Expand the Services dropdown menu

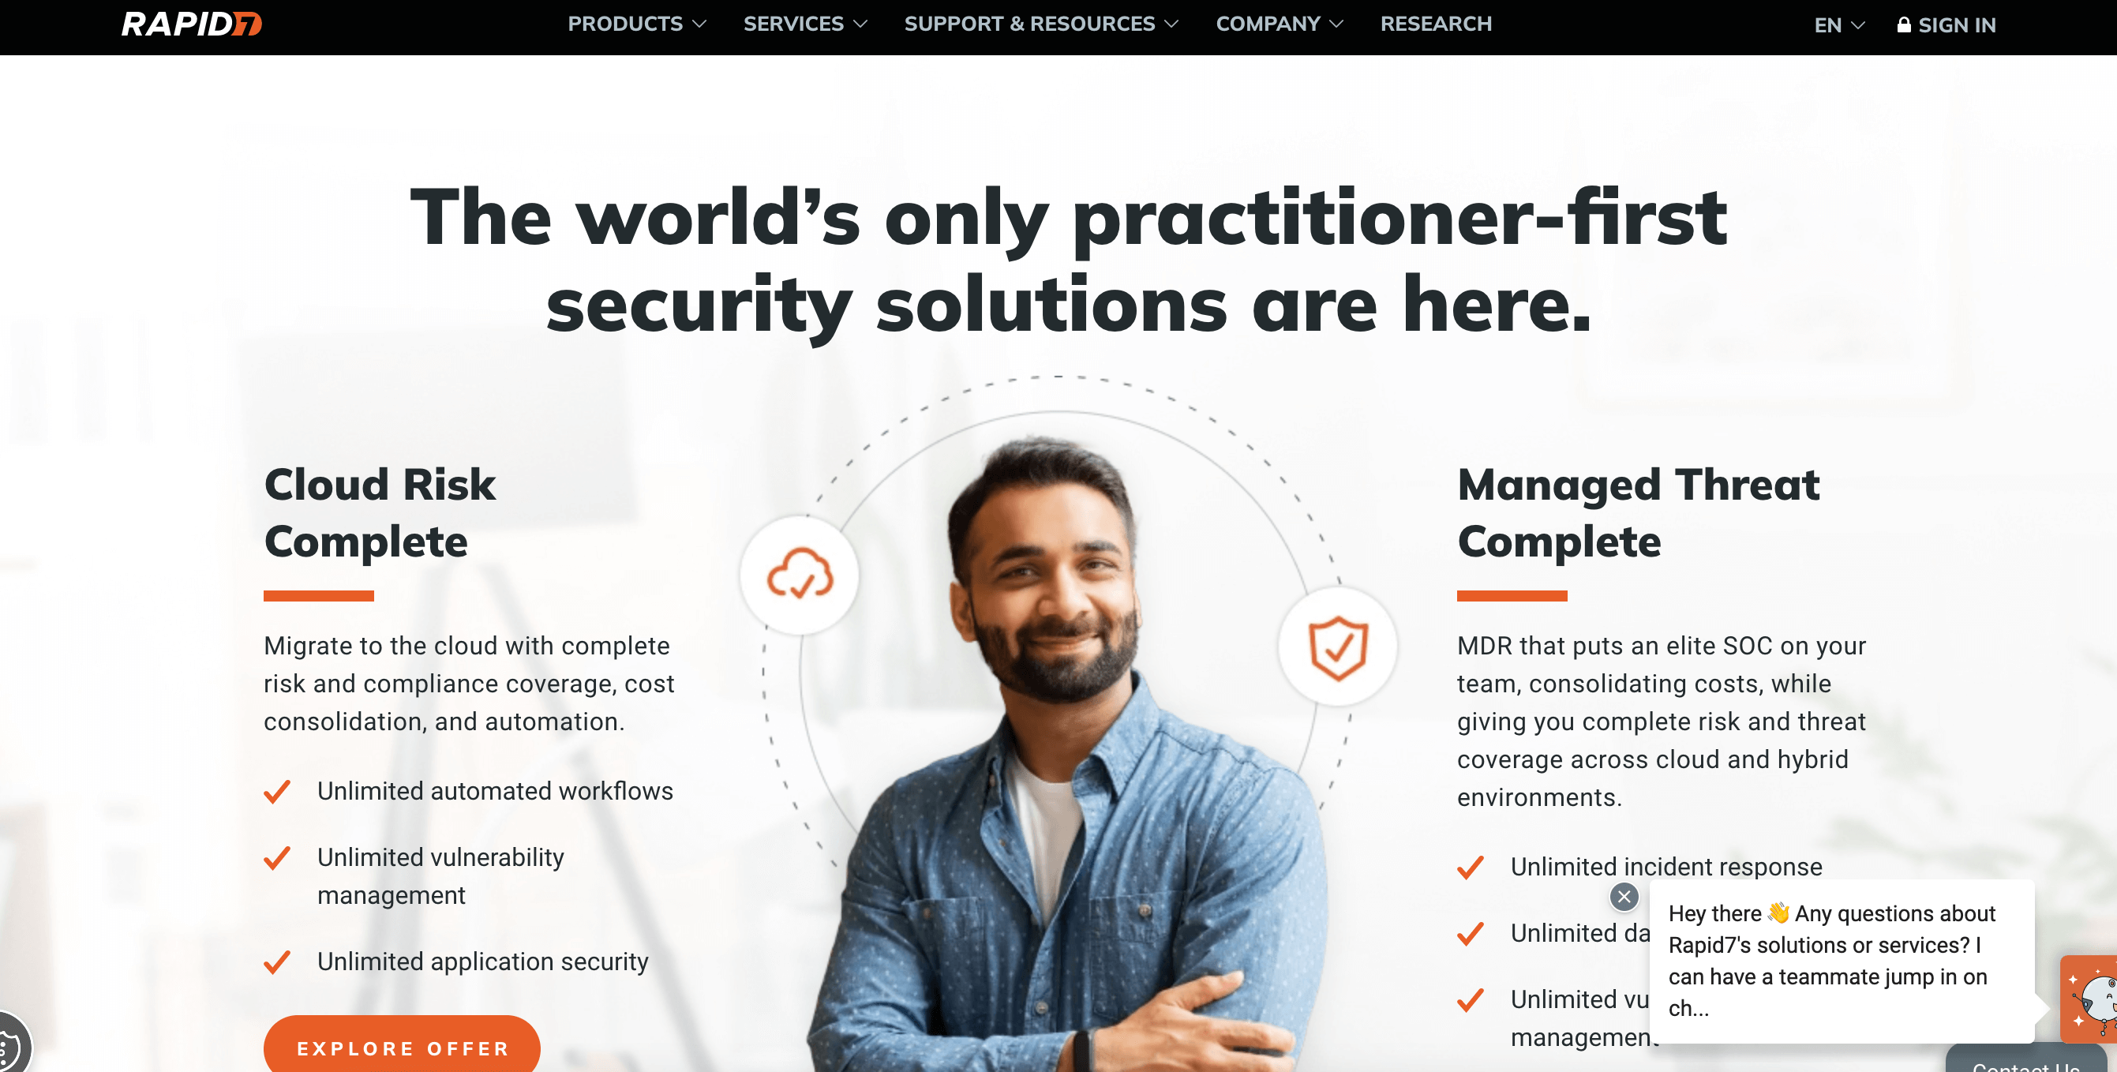point(805,24)
